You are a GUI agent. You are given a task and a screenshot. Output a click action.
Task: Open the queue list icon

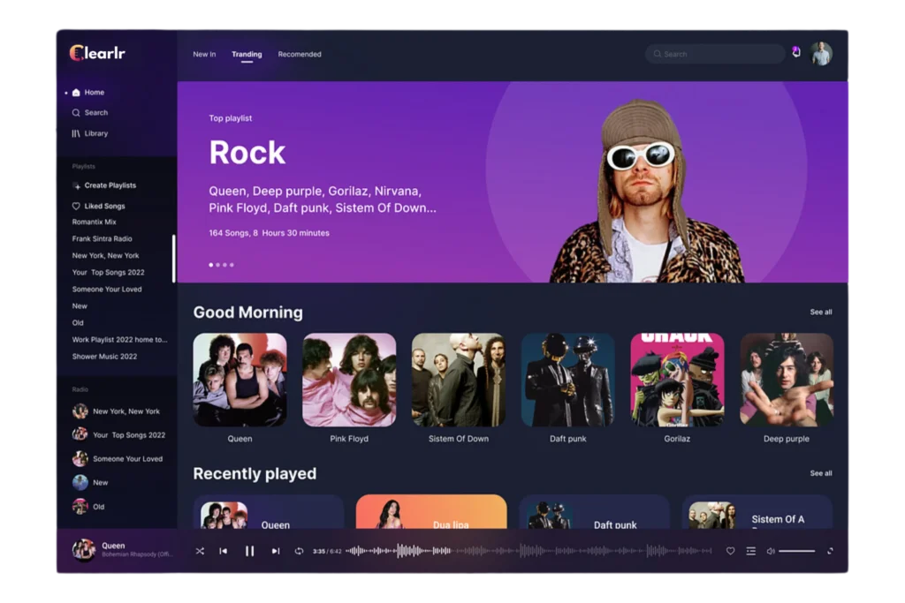(x=750, y=551)
